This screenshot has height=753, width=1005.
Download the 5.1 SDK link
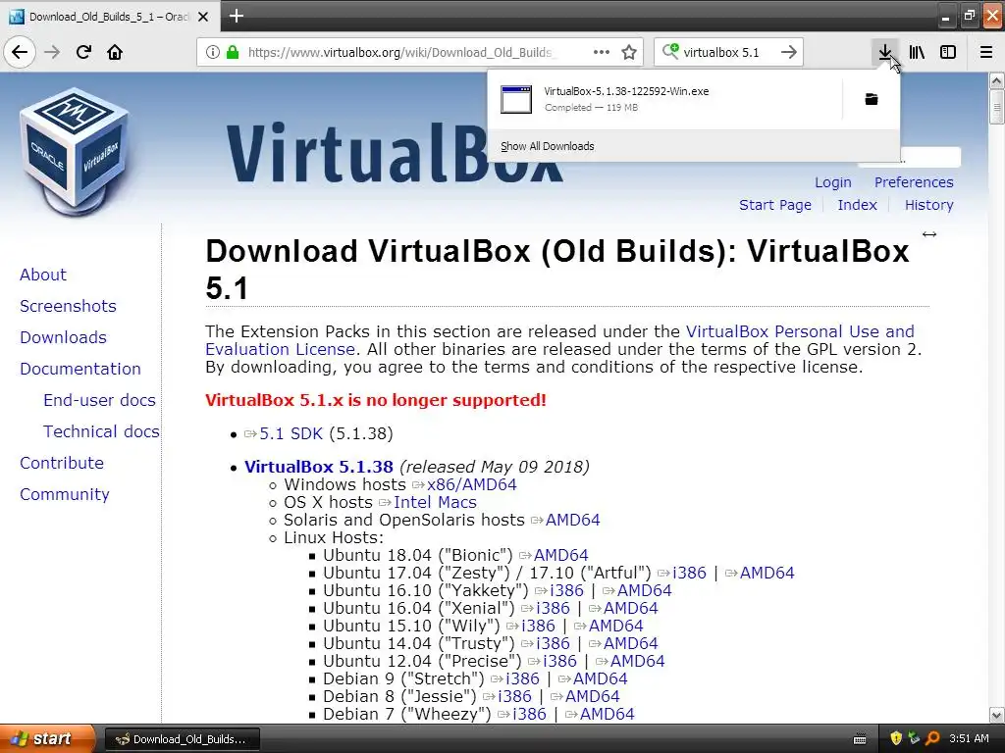pos(291,433)
